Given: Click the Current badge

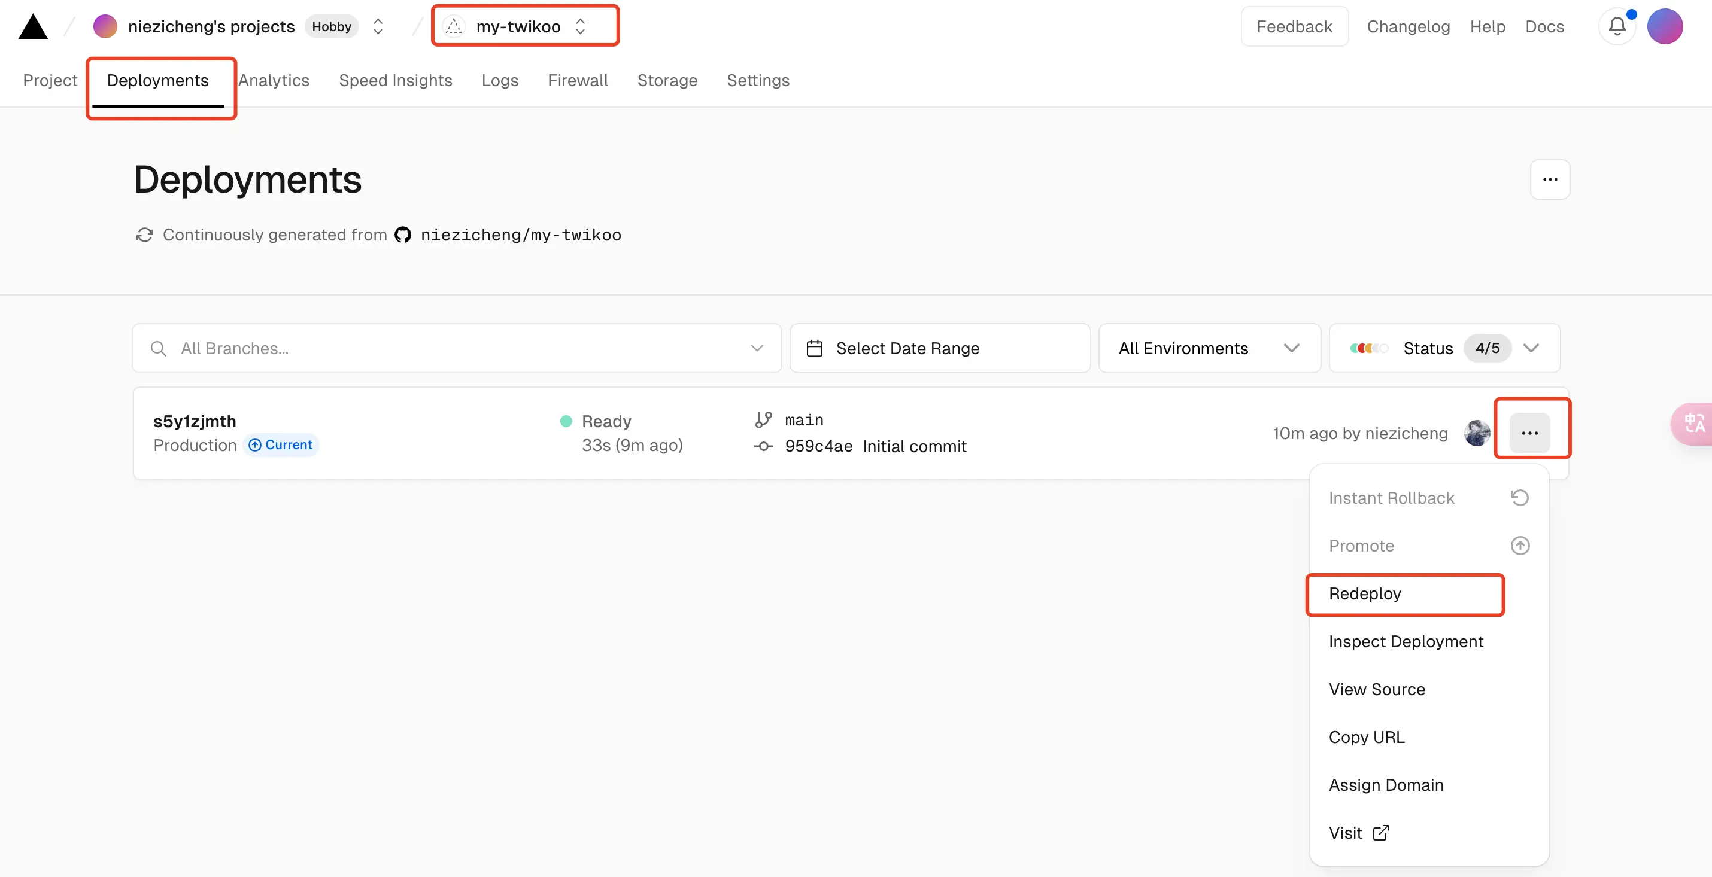Looking at the screenshot, I should pyautogui.click(x=281, y=445).
